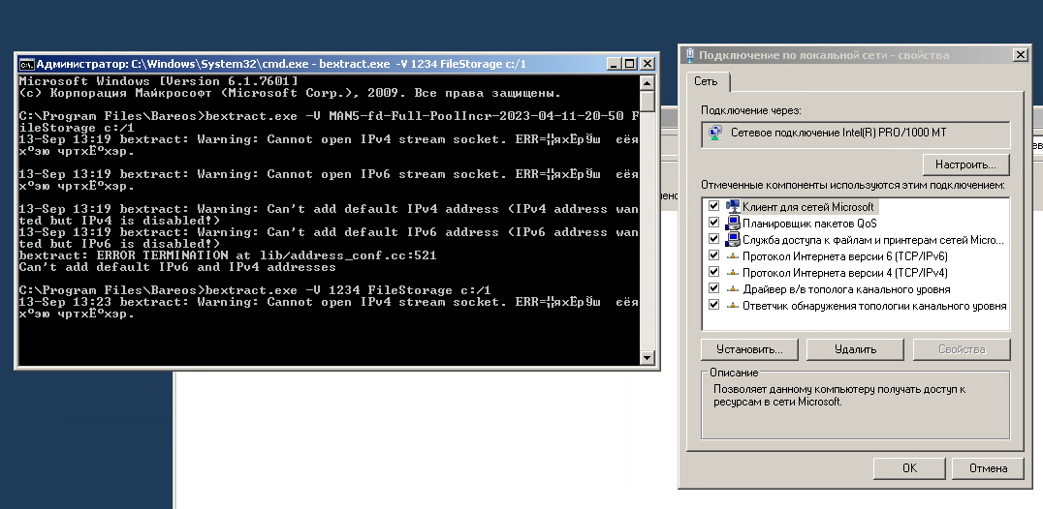
Task: Select the Клиент для сетей Microsoft icon
Action: pyautogui.click(x=733, y=207)
